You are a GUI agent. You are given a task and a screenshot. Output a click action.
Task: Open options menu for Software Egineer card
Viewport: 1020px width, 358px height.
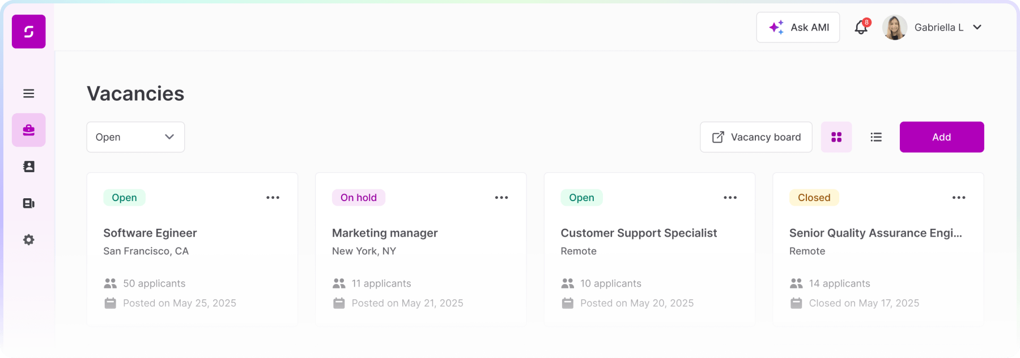click(273, 198)
